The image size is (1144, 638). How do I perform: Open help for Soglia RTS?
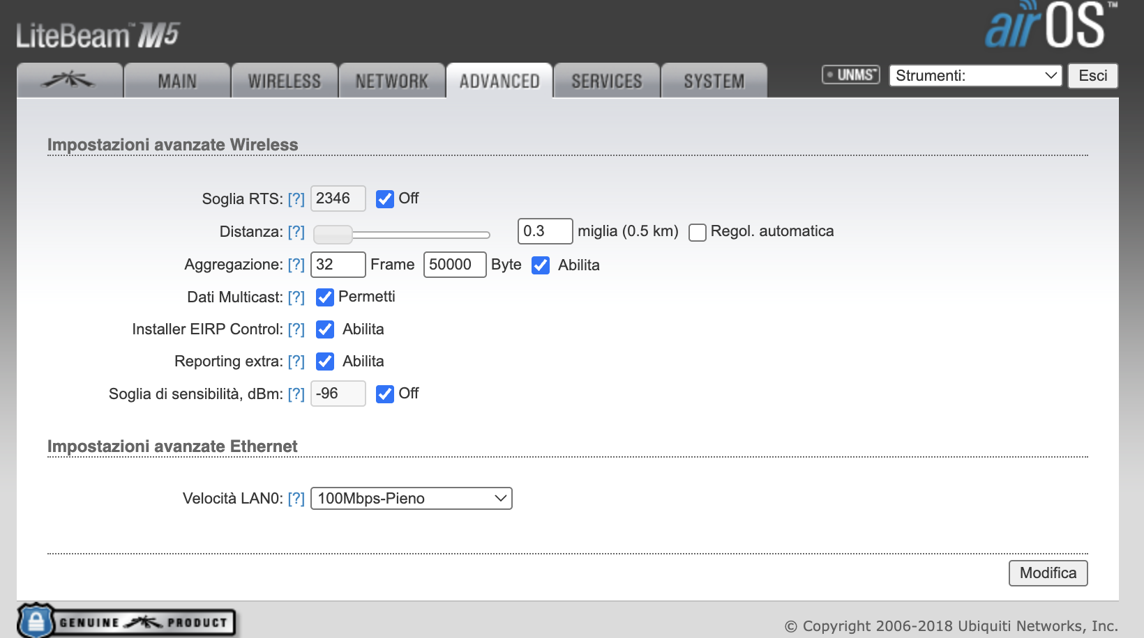[x=296, y=199]
